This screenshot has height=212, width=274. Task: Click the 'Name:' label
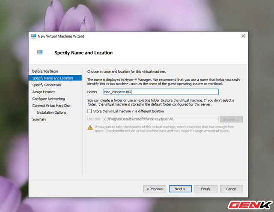coord(92,92)
